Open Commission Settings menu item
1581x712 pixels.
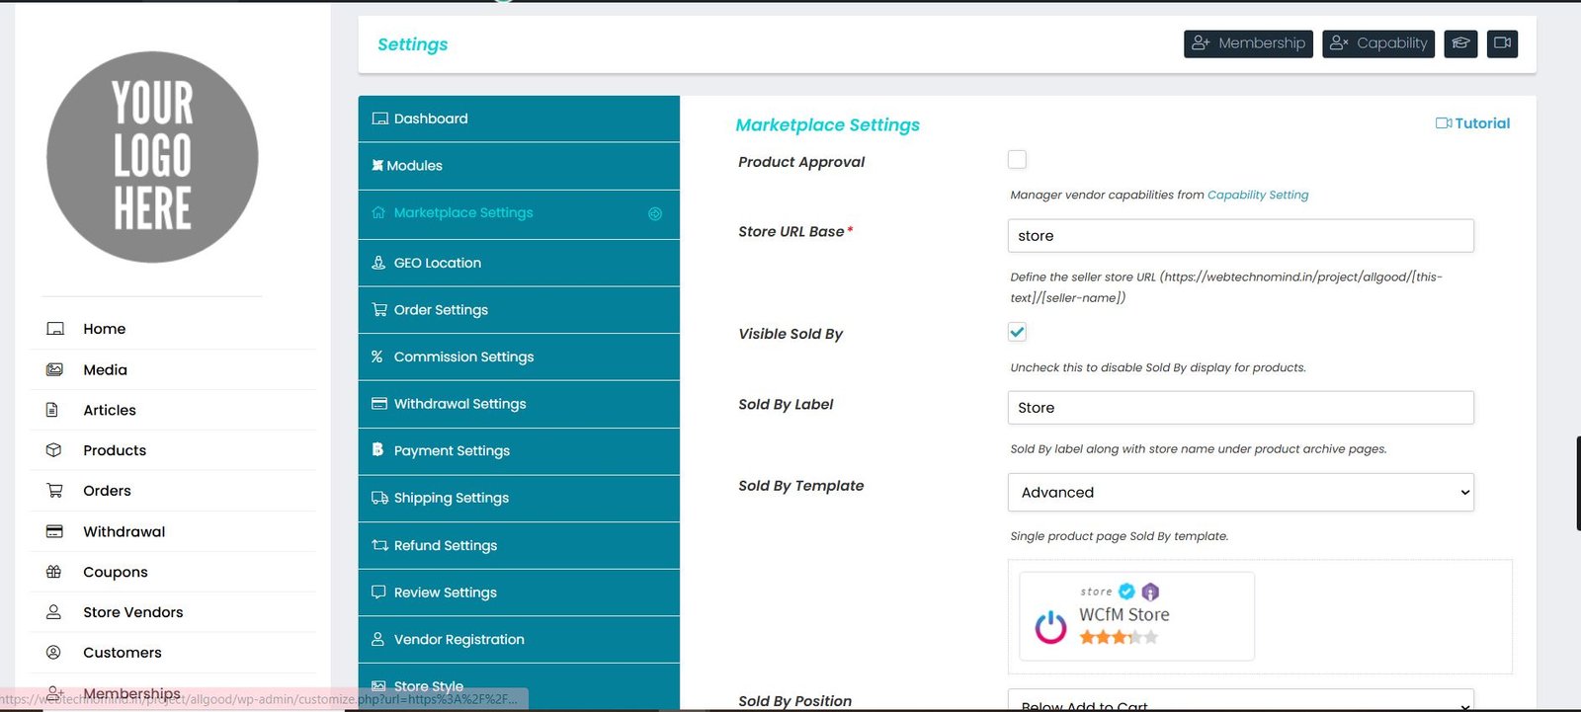coord(463,356)
